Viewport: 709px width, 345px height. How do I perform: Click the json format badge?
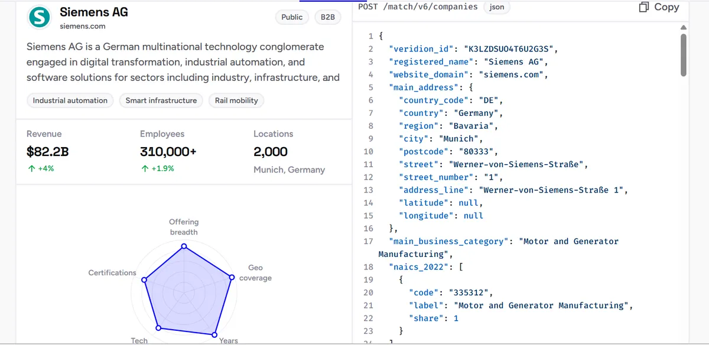tap(497, 7)
